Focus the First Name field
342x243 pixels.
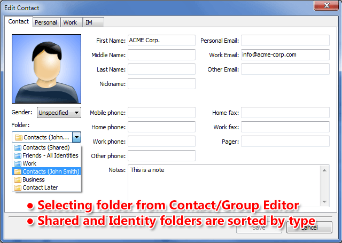[x=161, y=40]
